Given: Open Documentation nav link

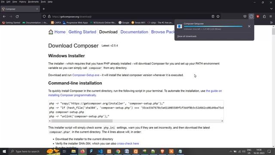Looking at the screenshot, I should coord(134,32).
